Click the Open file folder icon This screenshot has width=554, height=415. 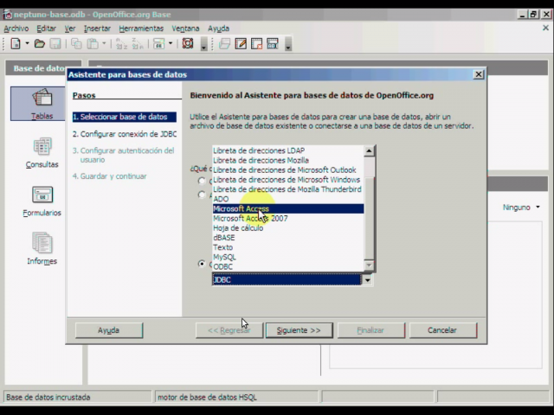click(39, 44)
